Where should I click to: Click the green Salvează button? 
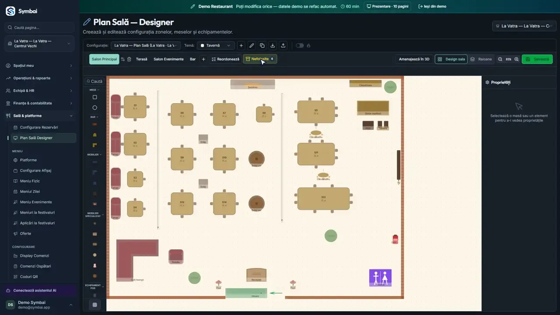point(537,59)
